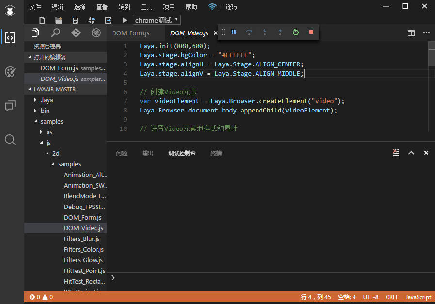Image resolution: width=435 pixels, height=304 pixels.
Task: Click the red stop debugging button
Action: point(311,32)
